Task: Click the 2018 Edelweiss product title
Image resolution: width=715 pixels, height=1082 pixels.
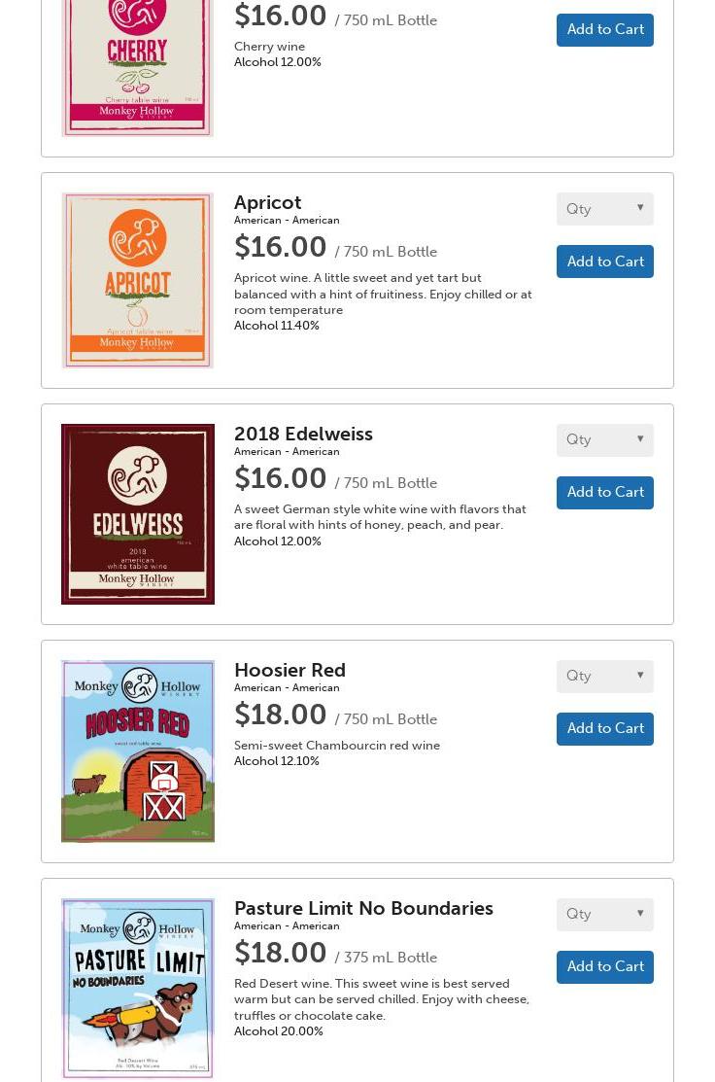Action: pyautogui.click(x=303, y=434)
